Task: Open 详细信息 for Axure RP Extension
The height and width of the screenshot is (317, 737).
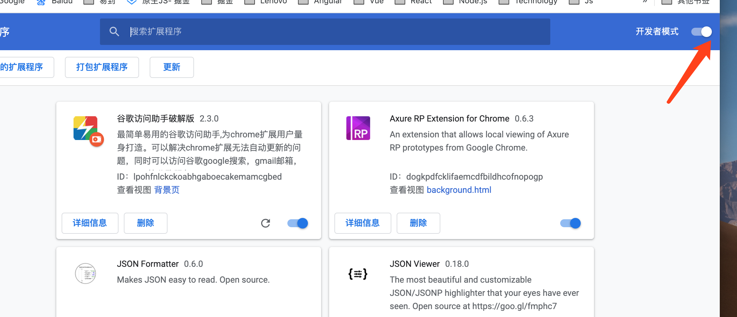Action: (363, 223)
